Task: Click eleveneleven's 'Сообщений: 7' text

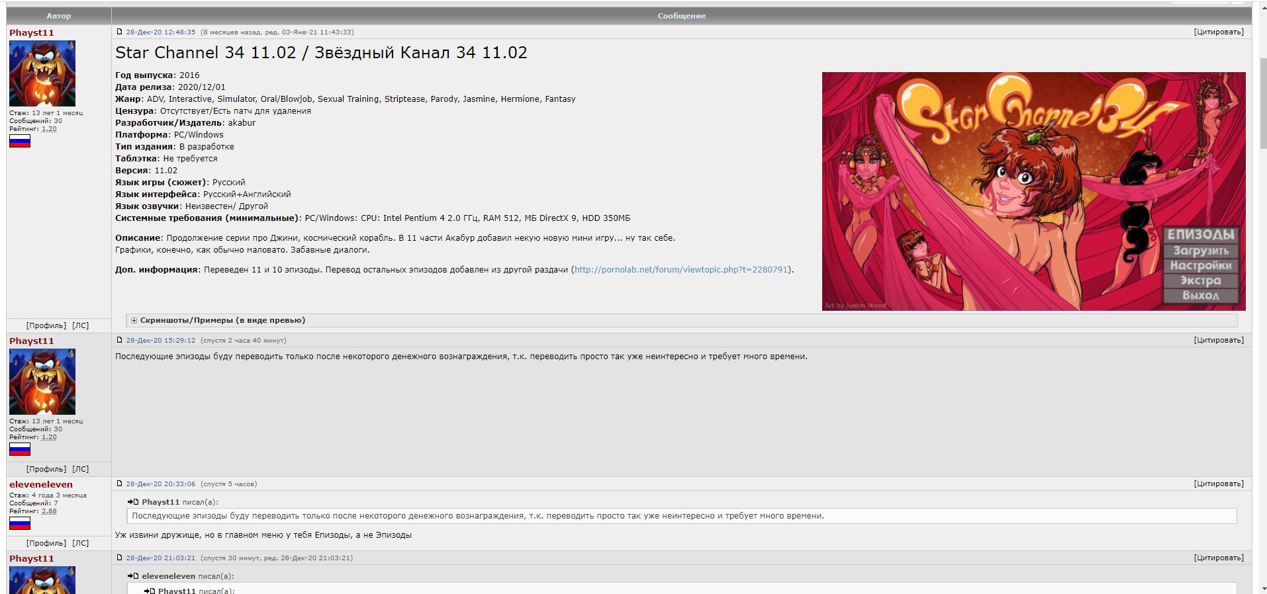Action: [x=34, y=503]
